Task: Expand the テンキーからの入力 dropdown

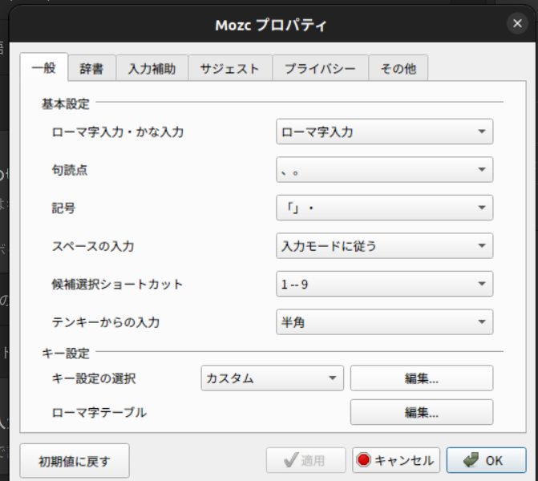Action: 384,321
